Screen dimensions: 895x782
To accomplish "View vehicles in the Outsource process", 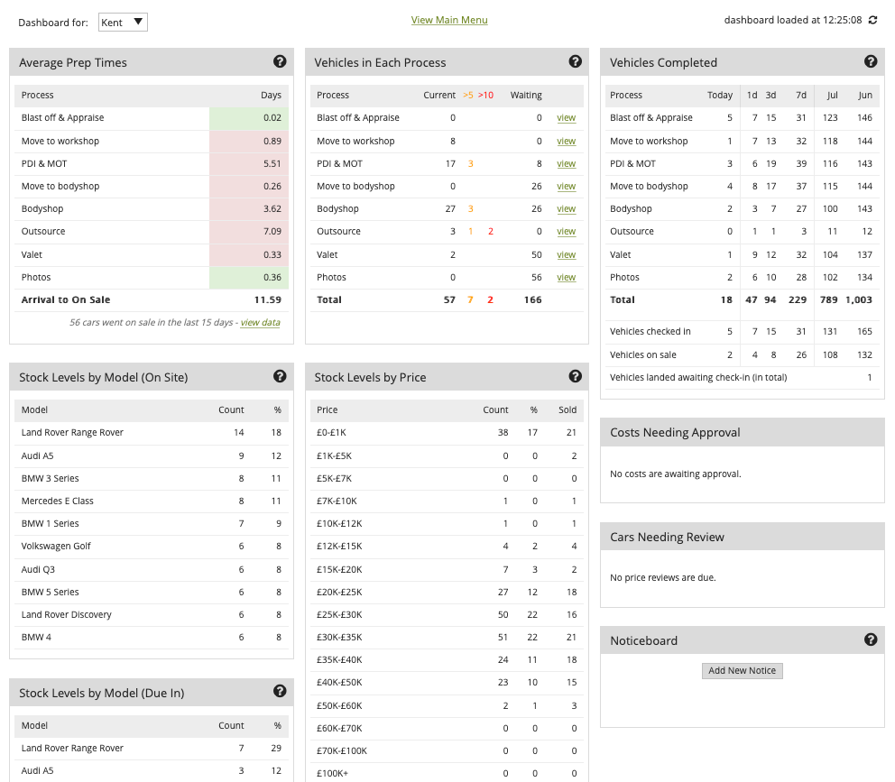I will 566,231.
